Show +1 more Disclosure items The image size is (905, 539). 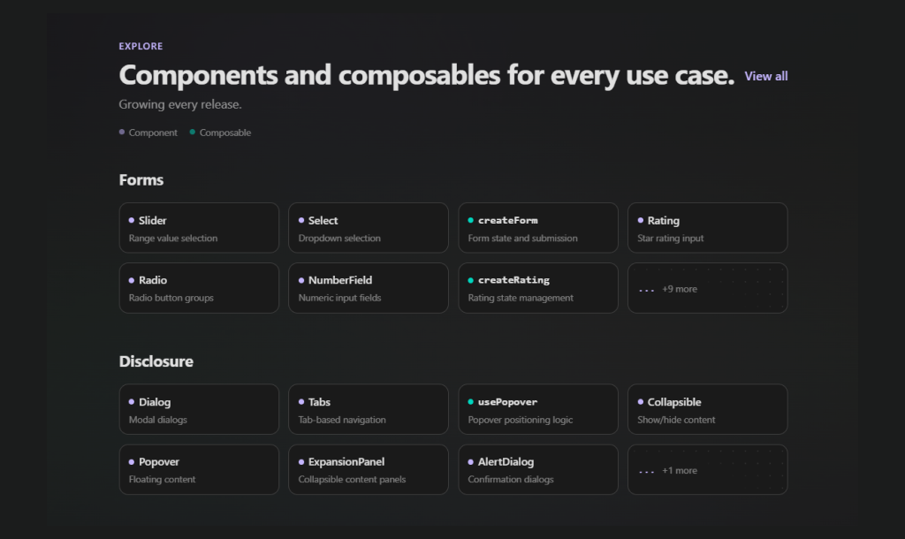tap(708, 469)
